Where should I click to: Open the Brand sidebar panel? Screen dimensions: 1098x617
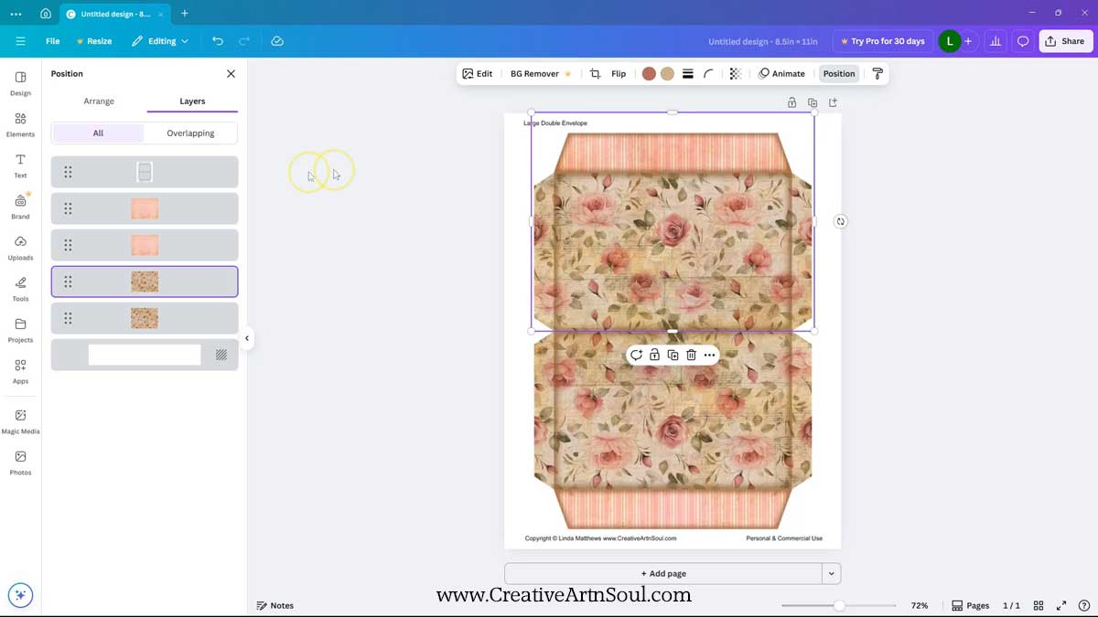point(20,207)
